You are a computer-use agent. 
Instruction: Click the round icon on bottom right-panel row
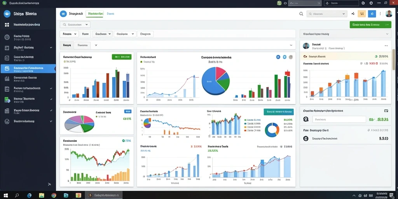click(x=306, y=139)
